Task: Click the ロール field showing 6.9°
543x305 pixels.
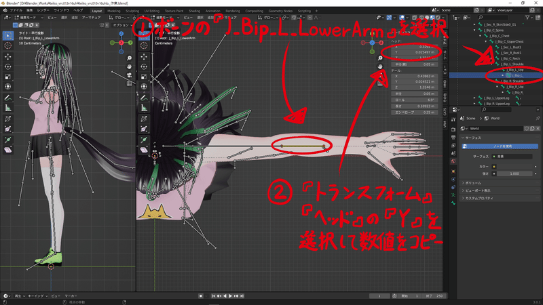Action: [x=415, y=100]
